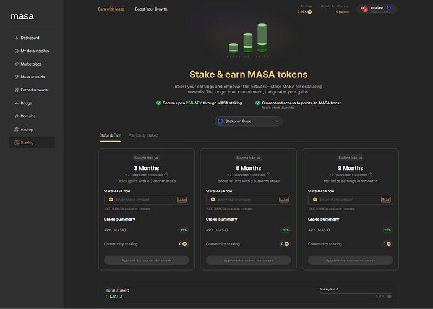This screenshot has height=309, width=433.
Task: Click the 3 Months cooldown info icon
Action: 166,175
